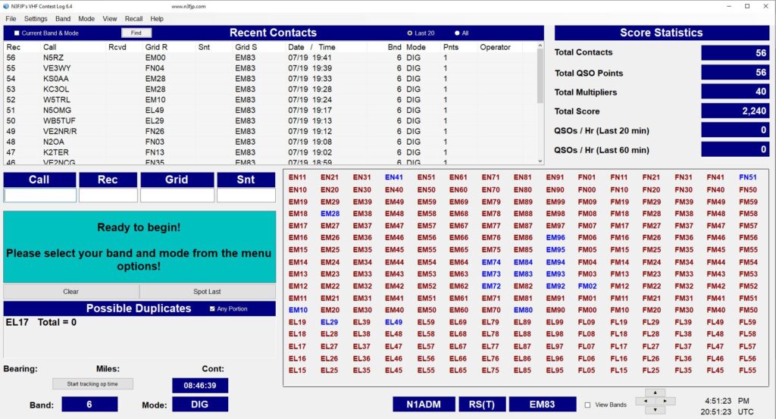Click the Start tracking op time button
This screenshot has height=419, width=776.
pyautogui.click(x=92, y=384)
